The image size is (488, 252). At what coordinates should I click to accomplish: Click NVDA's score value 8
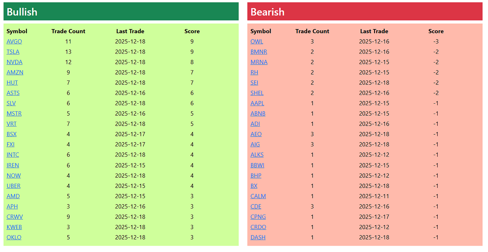coord(192,62)
